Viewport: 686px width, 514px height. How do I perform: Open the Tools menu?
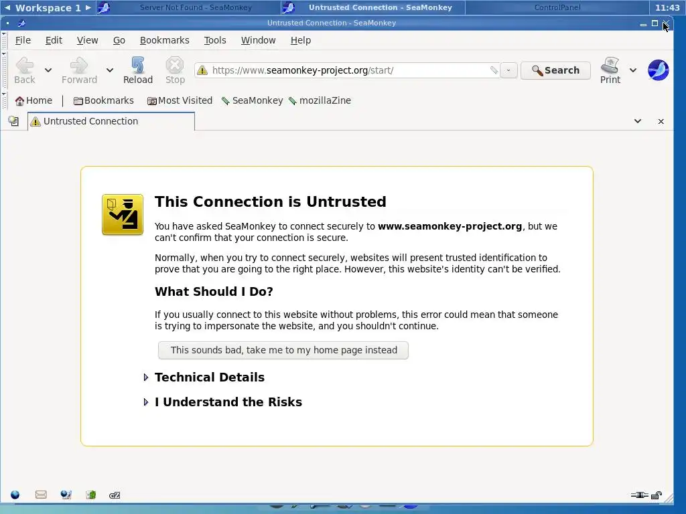(x=215, y=40)
